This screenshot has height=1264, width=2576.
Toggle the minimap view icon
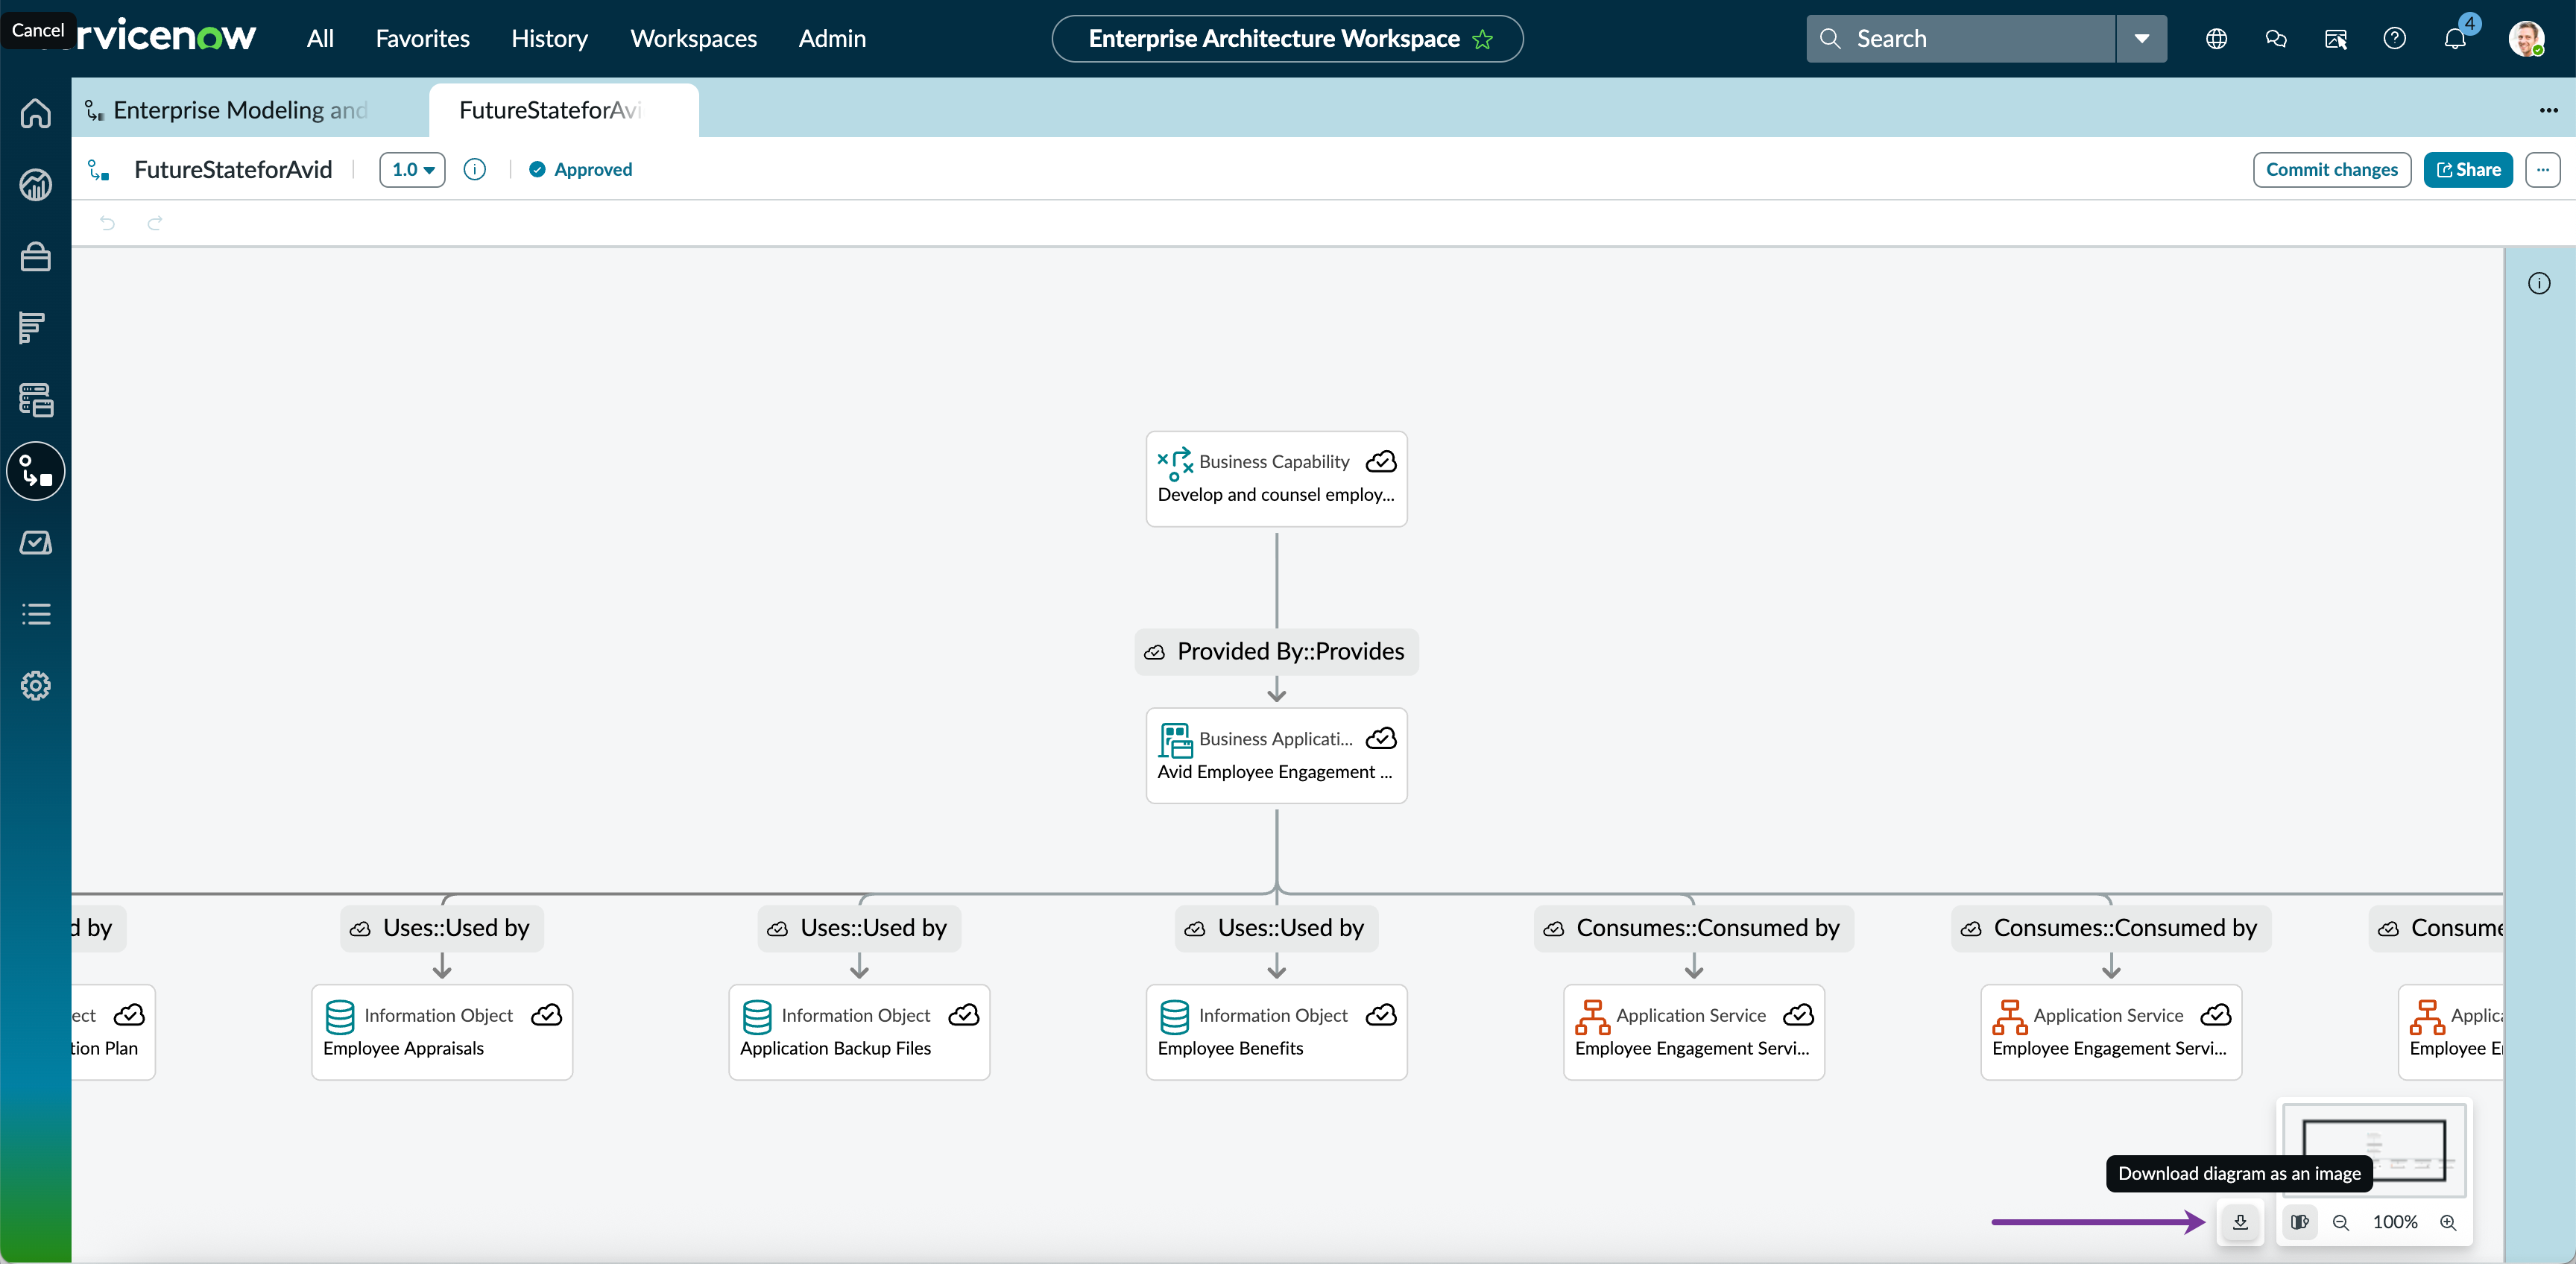pyautogui.click(x=2300, y=1222)
